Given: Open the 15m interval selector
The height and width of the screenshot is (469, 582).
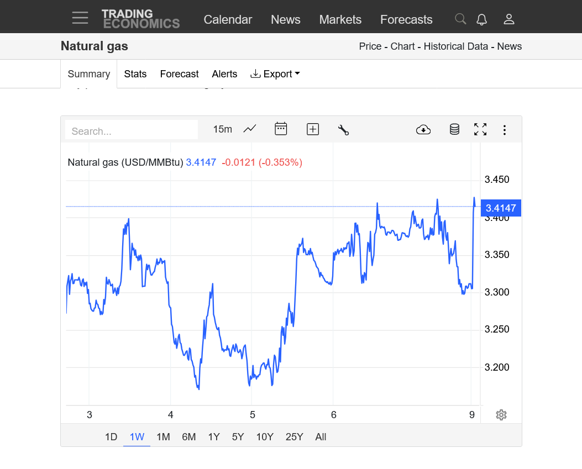Looking at the screenshot, I should click(222, 129).
